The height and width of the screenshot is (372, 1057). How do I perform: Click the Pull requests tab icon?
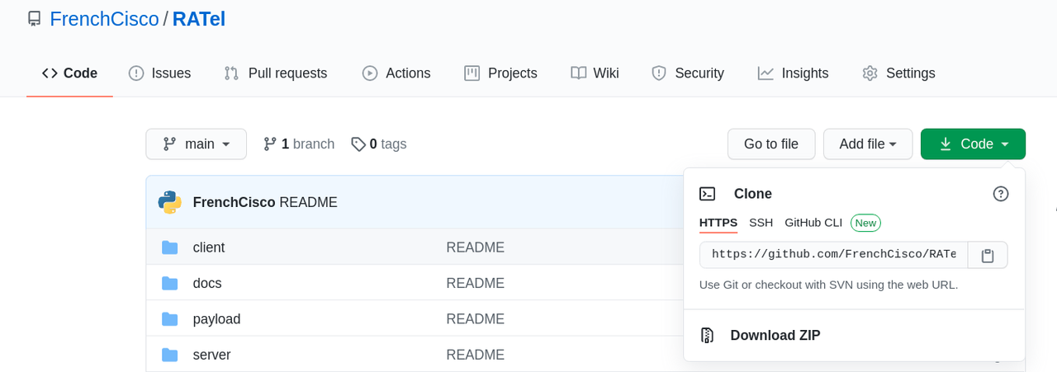tap(231, 73)
